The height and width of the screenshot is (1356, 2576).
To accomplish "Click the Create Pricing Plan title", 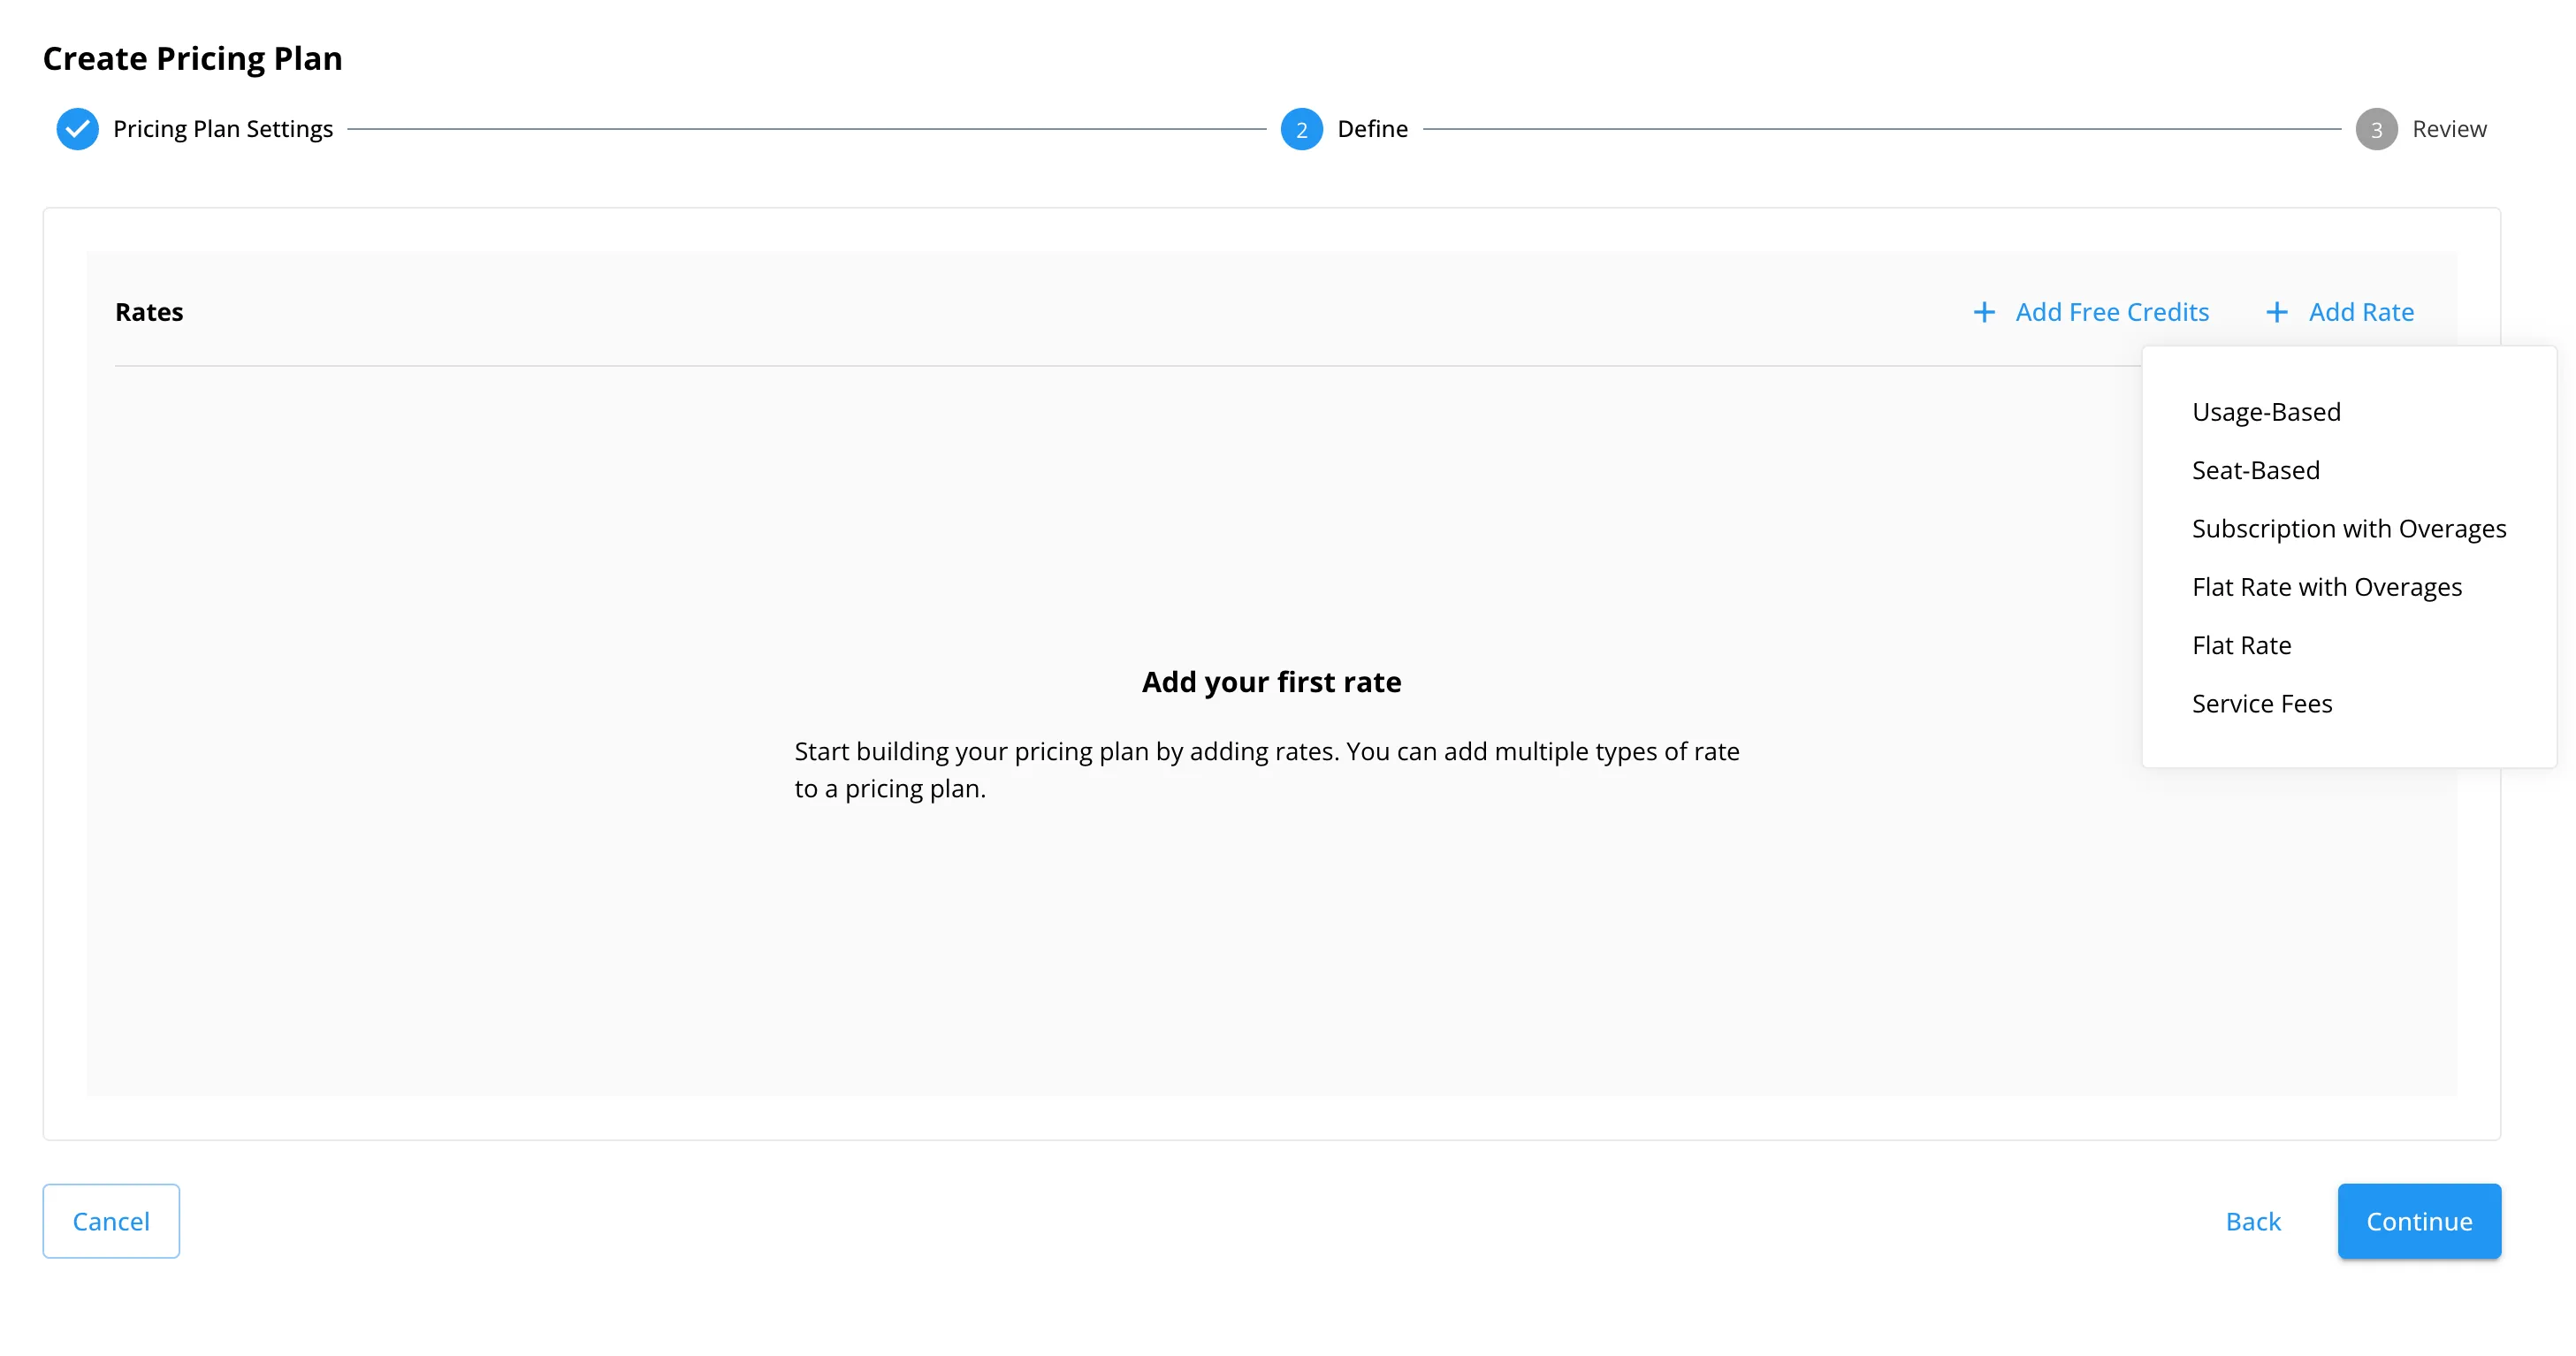I will (192, 59).
